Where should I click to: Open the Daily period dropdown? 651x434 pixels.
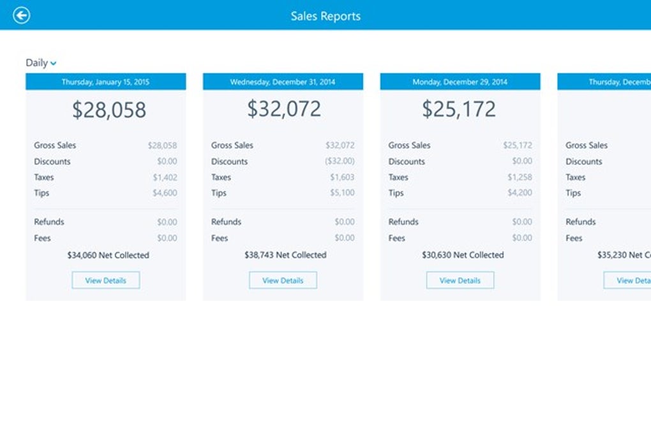point(41,63)
